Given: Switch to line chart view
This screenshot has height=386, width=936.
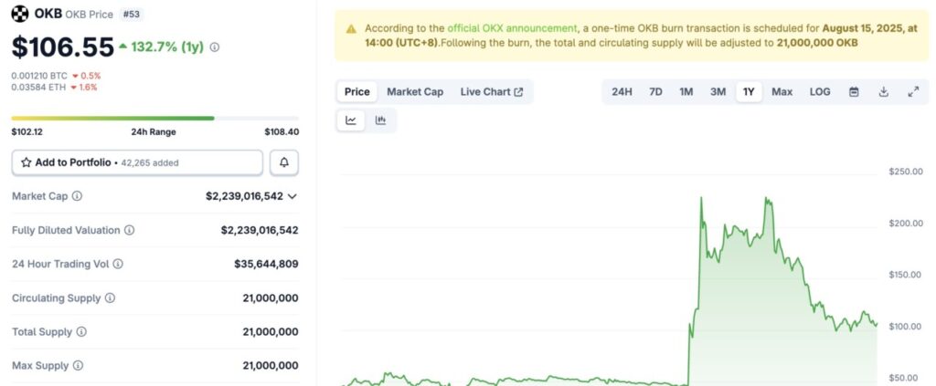Looking at the screenshot, I should click(x=351, y=120).
